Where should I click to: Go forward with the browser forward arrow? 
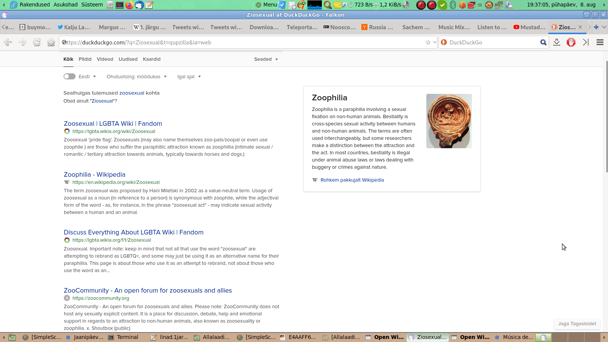tap(22, 42)
